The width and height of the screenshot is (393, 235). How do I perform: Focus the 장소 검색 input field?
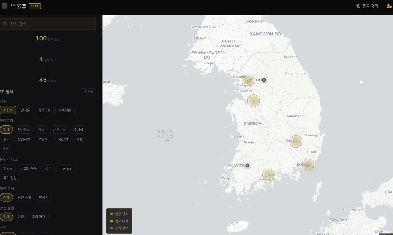coord(48,24)
